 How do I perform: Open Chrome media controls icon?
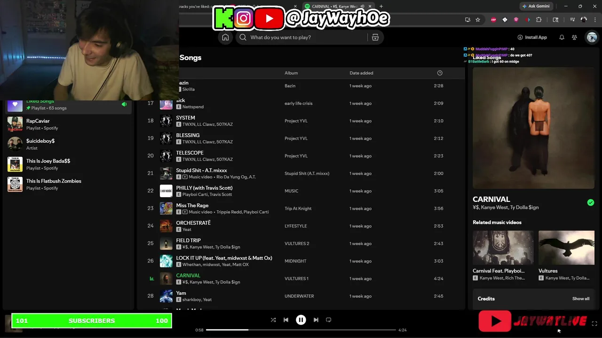click(x=572, y=20)
